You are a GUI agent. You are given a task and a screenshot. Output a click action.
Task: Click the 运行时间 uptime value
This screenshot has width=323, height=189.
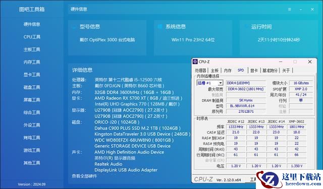(x=279, y=40)
